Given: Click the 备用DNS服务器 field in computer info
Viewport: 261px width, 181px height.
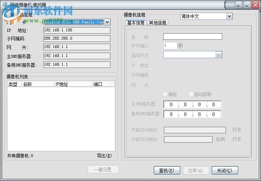Looking at the screenshot, I should point(77,65).
